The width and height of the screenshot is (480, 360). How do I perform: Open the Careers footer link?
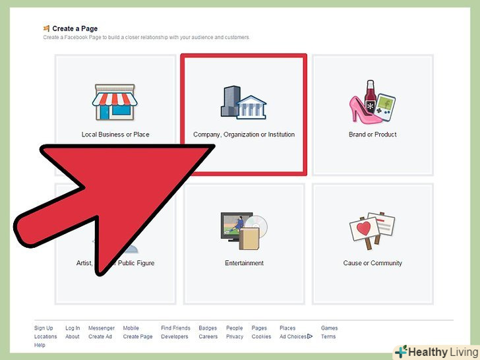tap(208, 336)
